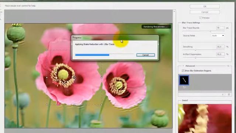Click the Cancel button below OK
This screenshot has height=133, width=236.
click(205, 12)
